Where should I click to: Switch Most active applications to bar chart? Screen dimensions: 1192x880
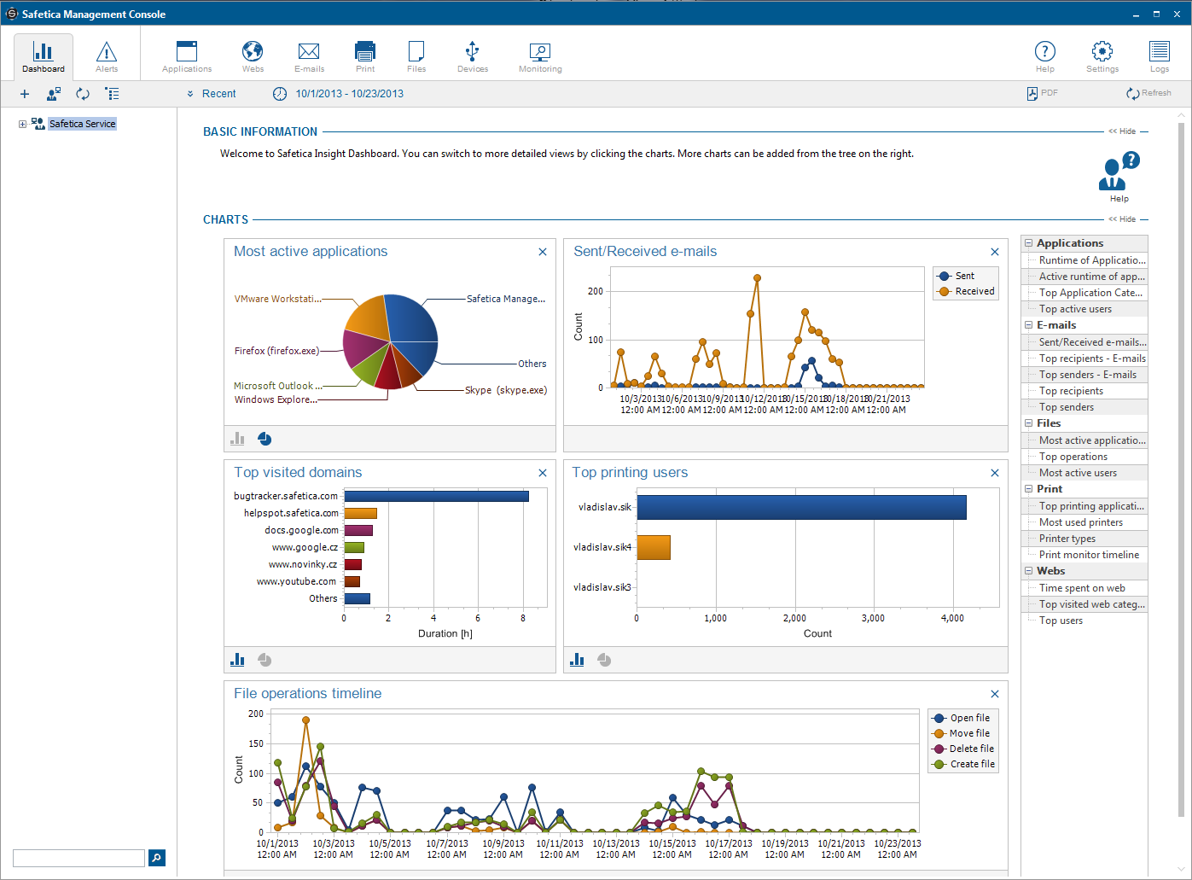[237, 439]
